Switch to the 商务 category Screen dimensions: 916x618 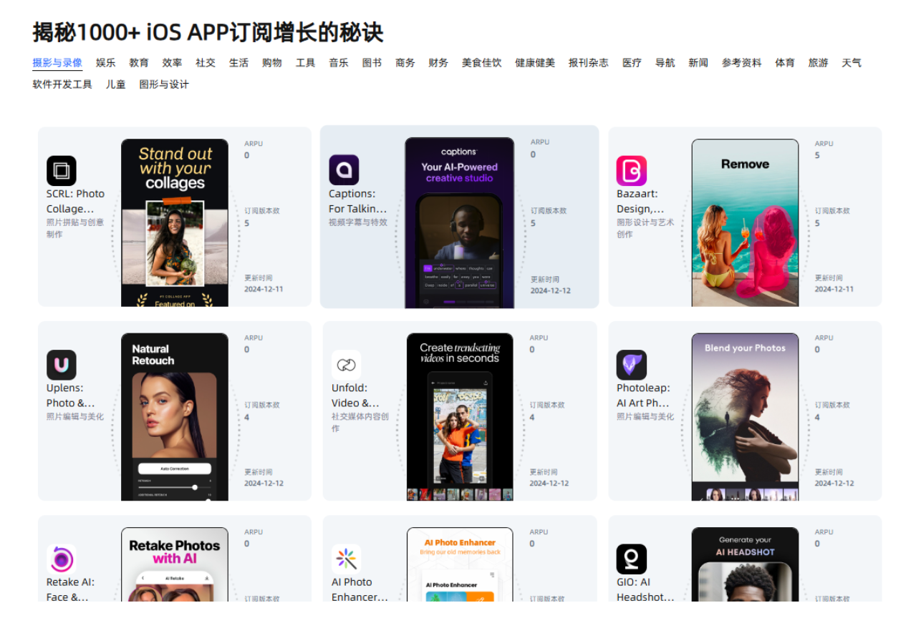(405, 63)
